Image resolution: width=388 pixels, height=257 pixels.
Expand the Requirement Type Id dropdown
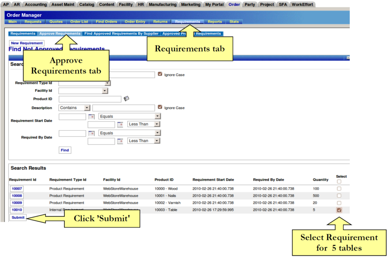pyautogui.click(x=108, y=83)
